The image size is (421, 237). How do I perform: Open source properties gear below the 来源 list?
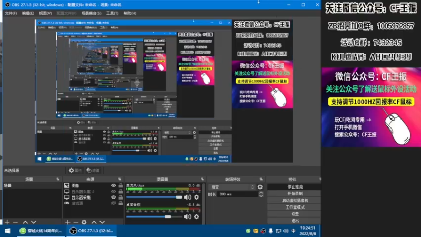pos(84,222)
